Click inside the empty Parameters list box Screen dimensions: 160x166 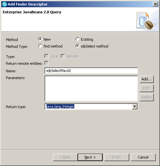(91, 89)
